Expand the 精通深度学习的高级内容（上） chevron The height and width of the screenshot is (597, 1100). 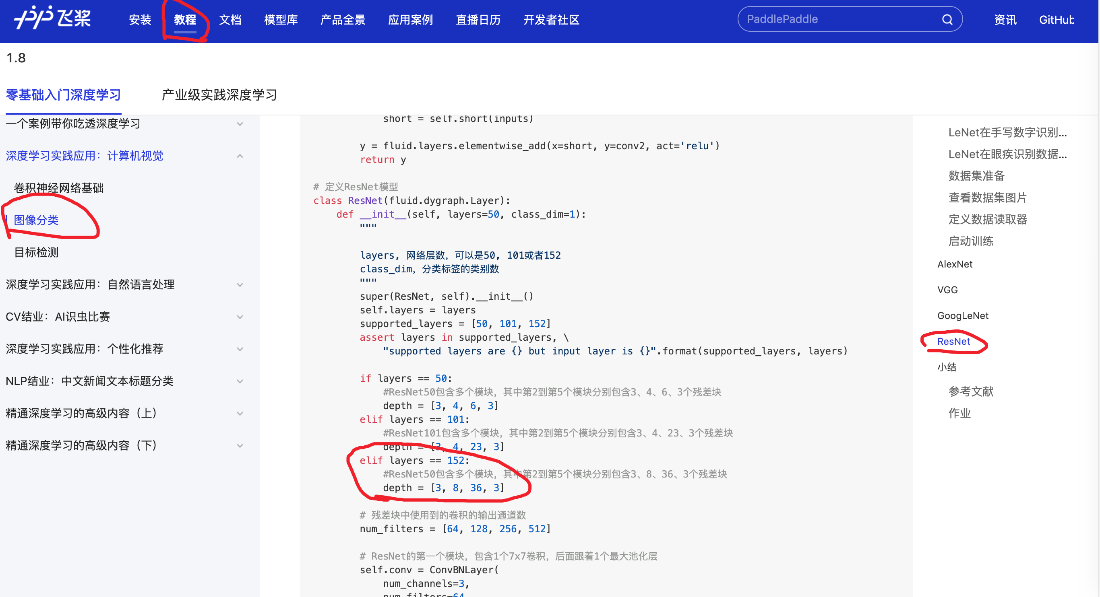coord(240,413)
